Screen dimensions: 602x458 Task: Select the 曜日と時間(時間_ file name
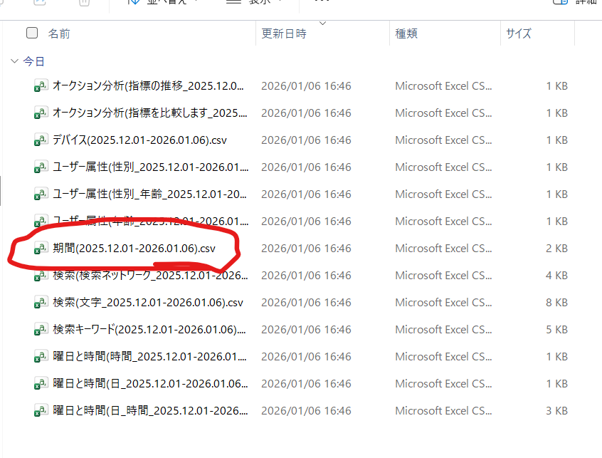[x=150, y=357]
